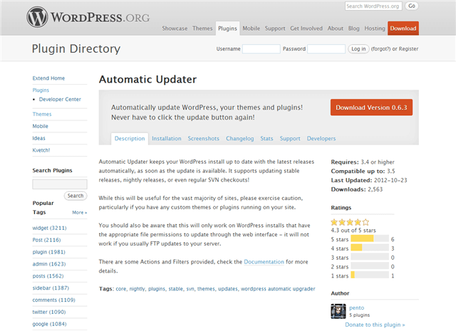Click Donate to this plugin link
456x331 pixels.
(375, 324)
